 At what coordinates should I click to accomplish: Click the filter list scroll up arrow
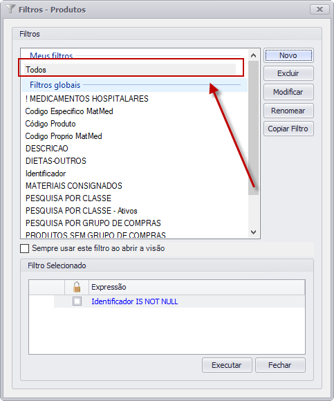click(x=254, y=55)
